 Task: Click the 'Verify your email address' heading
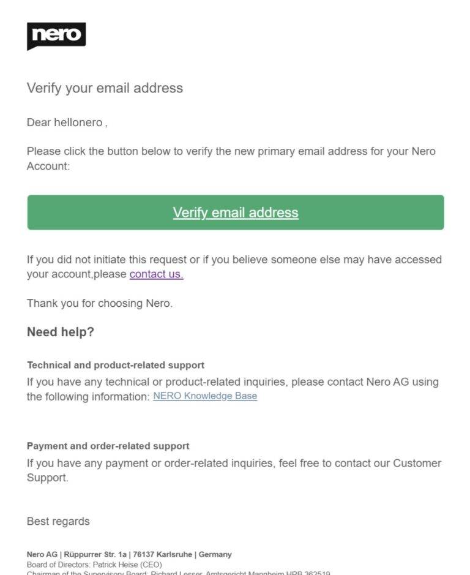[x=105, y=88]
